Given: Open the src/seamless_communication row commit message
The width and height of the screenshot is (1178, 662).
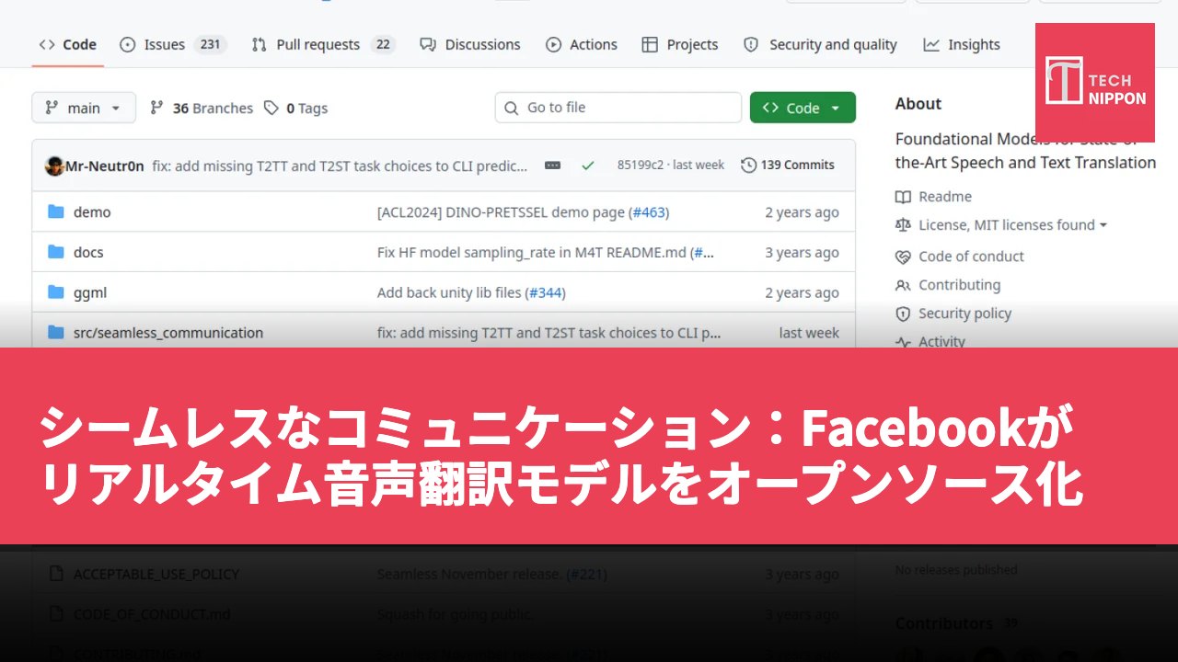Looking at the screenshot, I should coord(549,333).
